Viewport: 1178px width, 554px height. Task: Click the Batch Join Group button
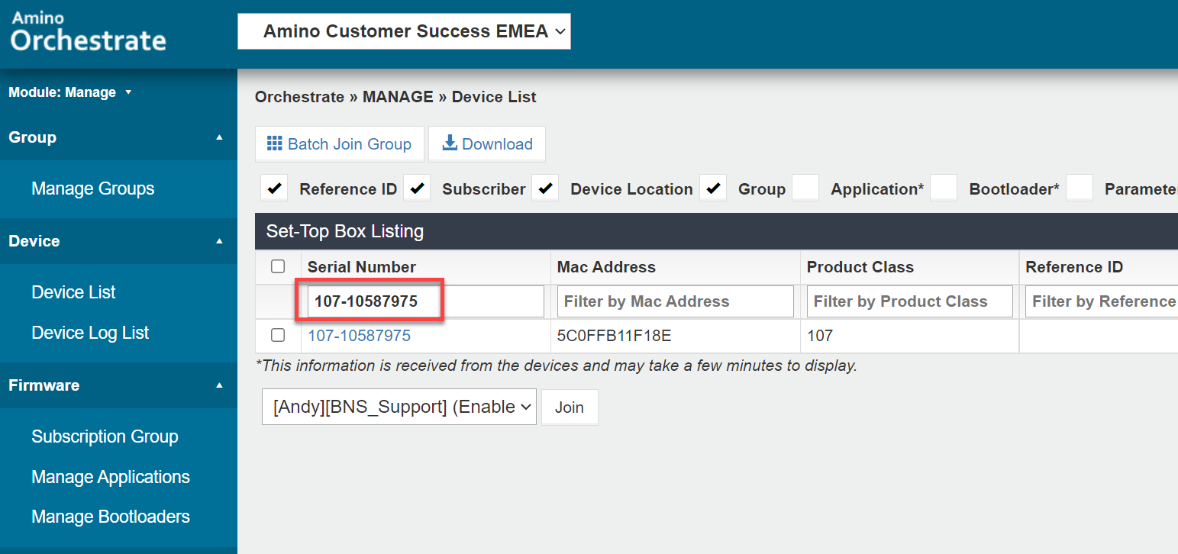pos(339,144)
